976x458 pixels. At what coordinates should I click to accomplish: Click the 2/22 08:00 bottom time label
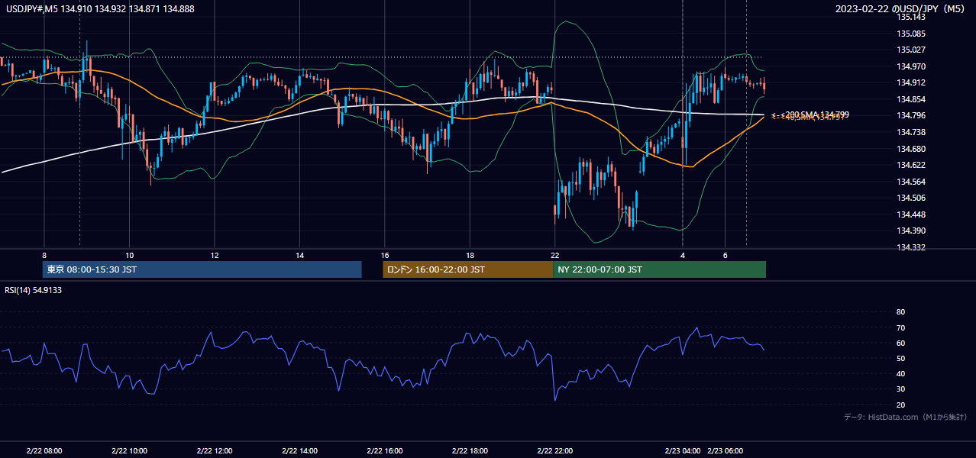tap(44, 450)
